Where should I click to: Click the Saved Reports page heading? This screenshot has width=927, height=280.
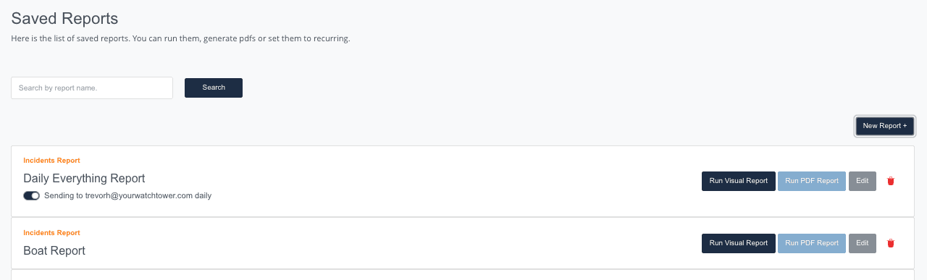coord(64,19)
